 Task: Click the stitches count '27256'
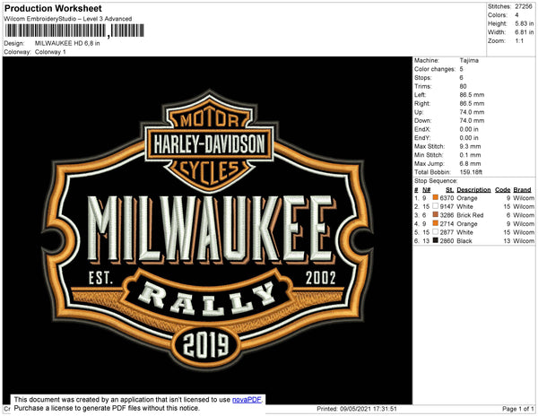tap(524, 6)
